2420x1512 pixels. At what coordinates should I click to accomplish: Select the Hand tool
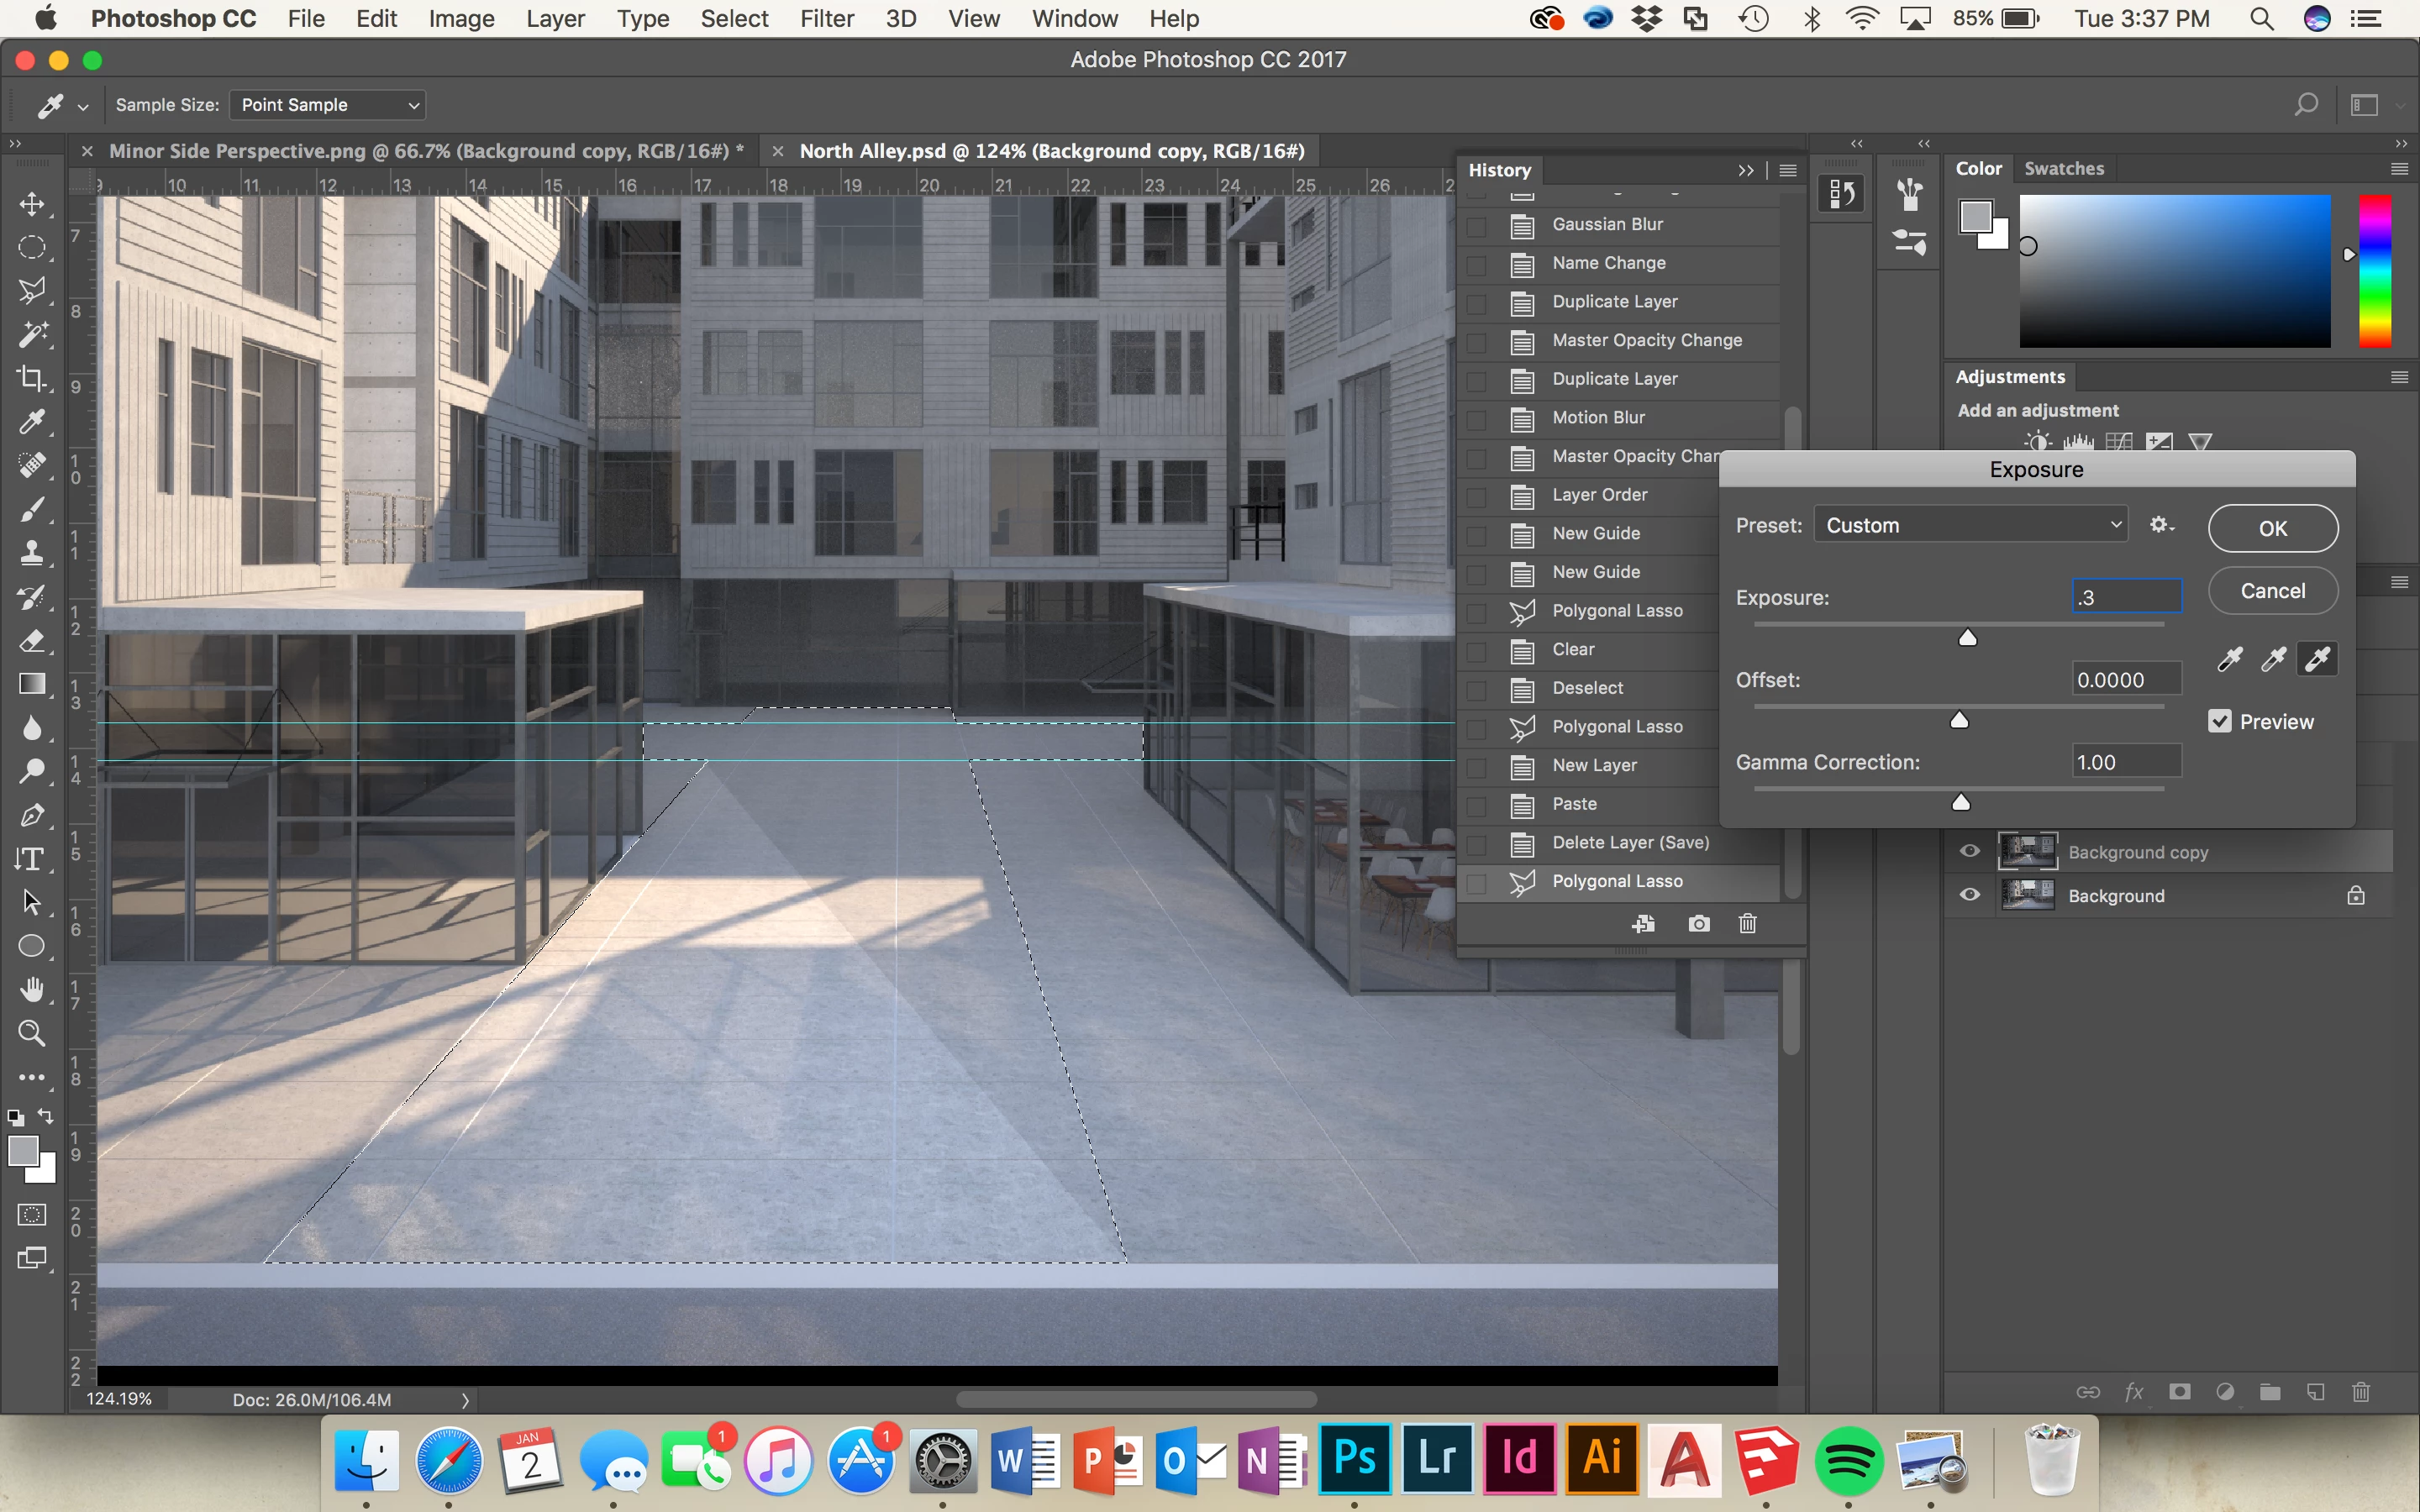tap(32, 990)
